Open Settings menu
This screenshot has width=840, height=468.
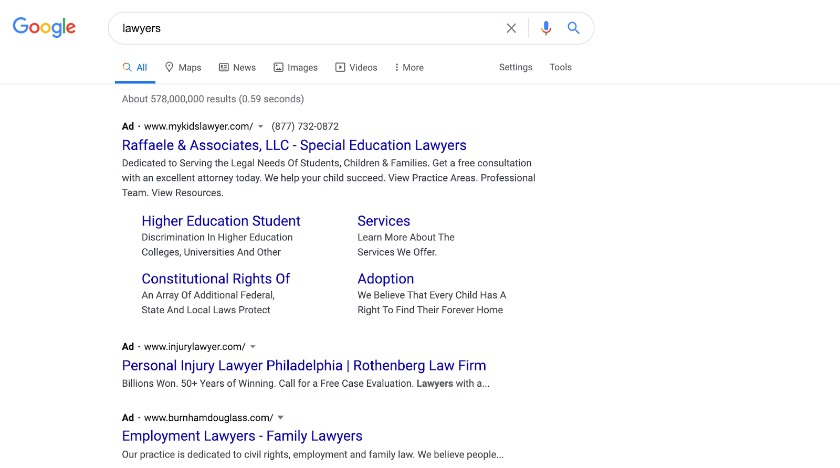516,67
